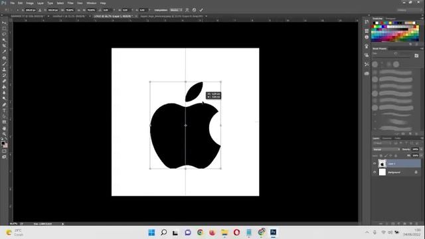Open the cloud icon in the side dock
This screenshot has height=239, width=425.
point(367,74)
